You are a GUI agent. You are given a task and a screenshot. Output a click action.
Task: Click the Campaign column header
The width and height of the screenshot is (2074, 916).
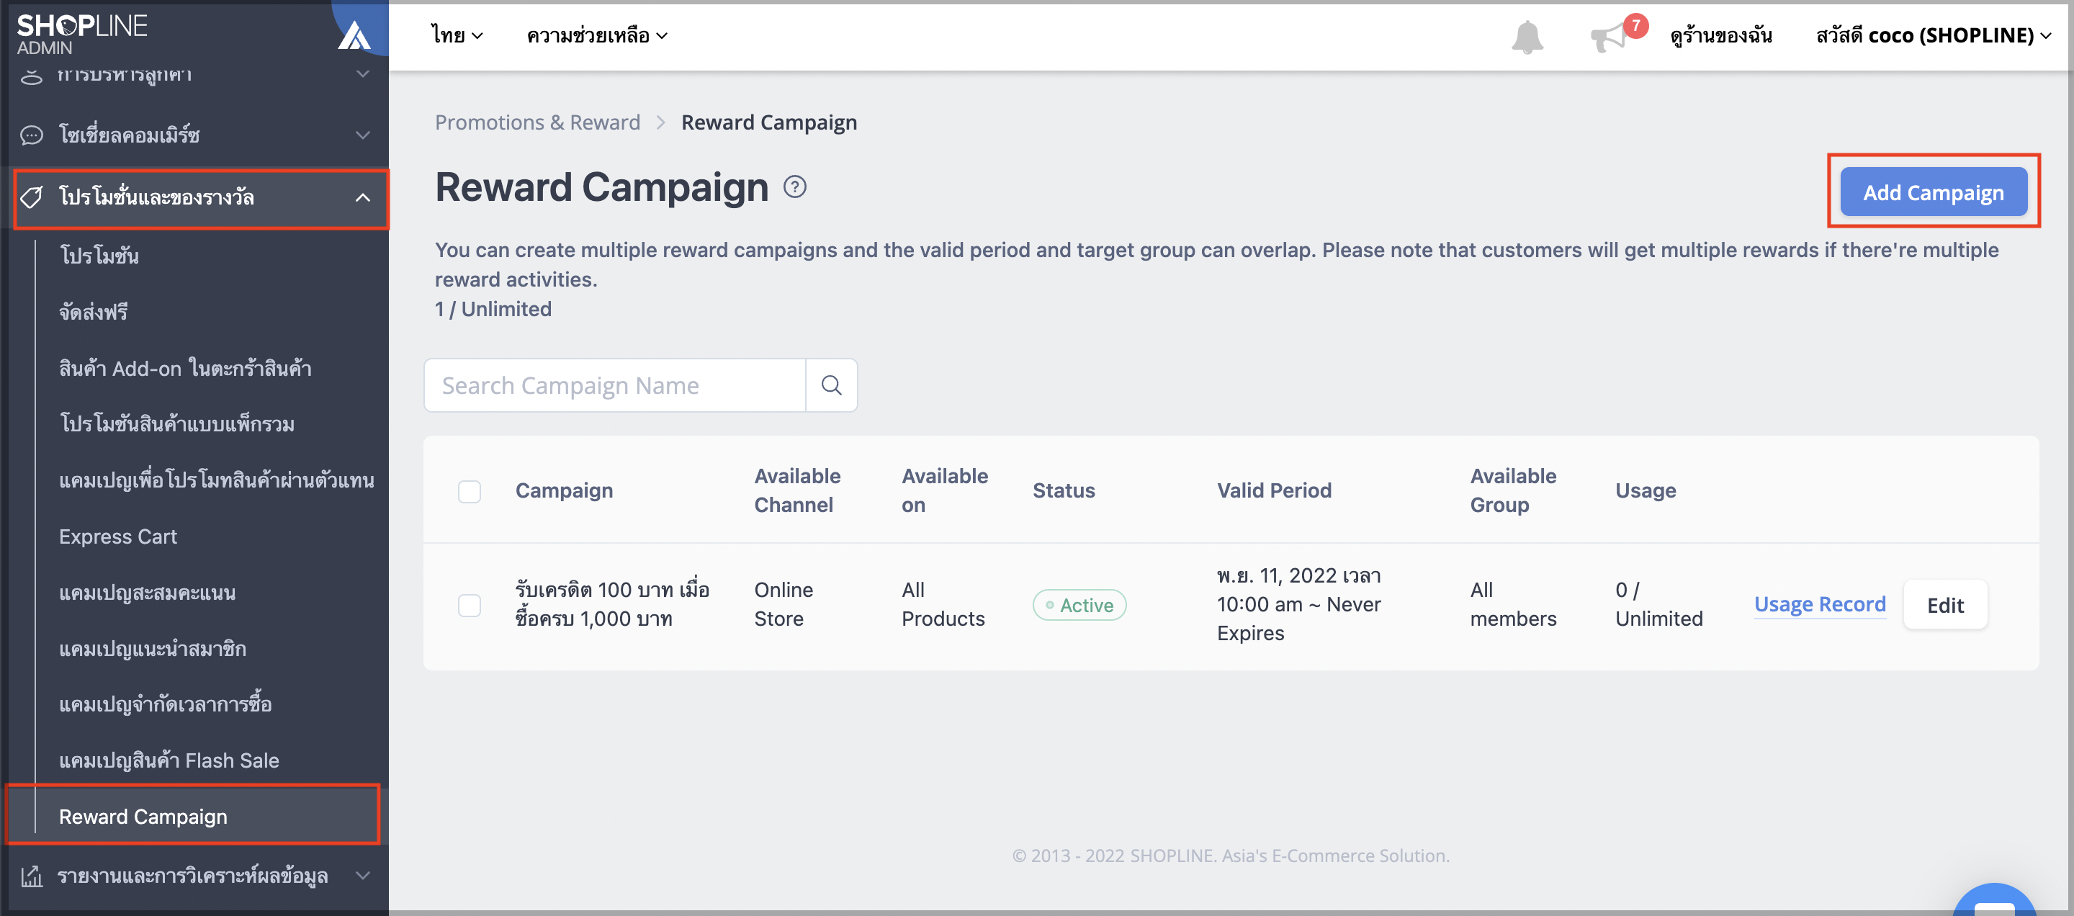click(x=565, y=490)
